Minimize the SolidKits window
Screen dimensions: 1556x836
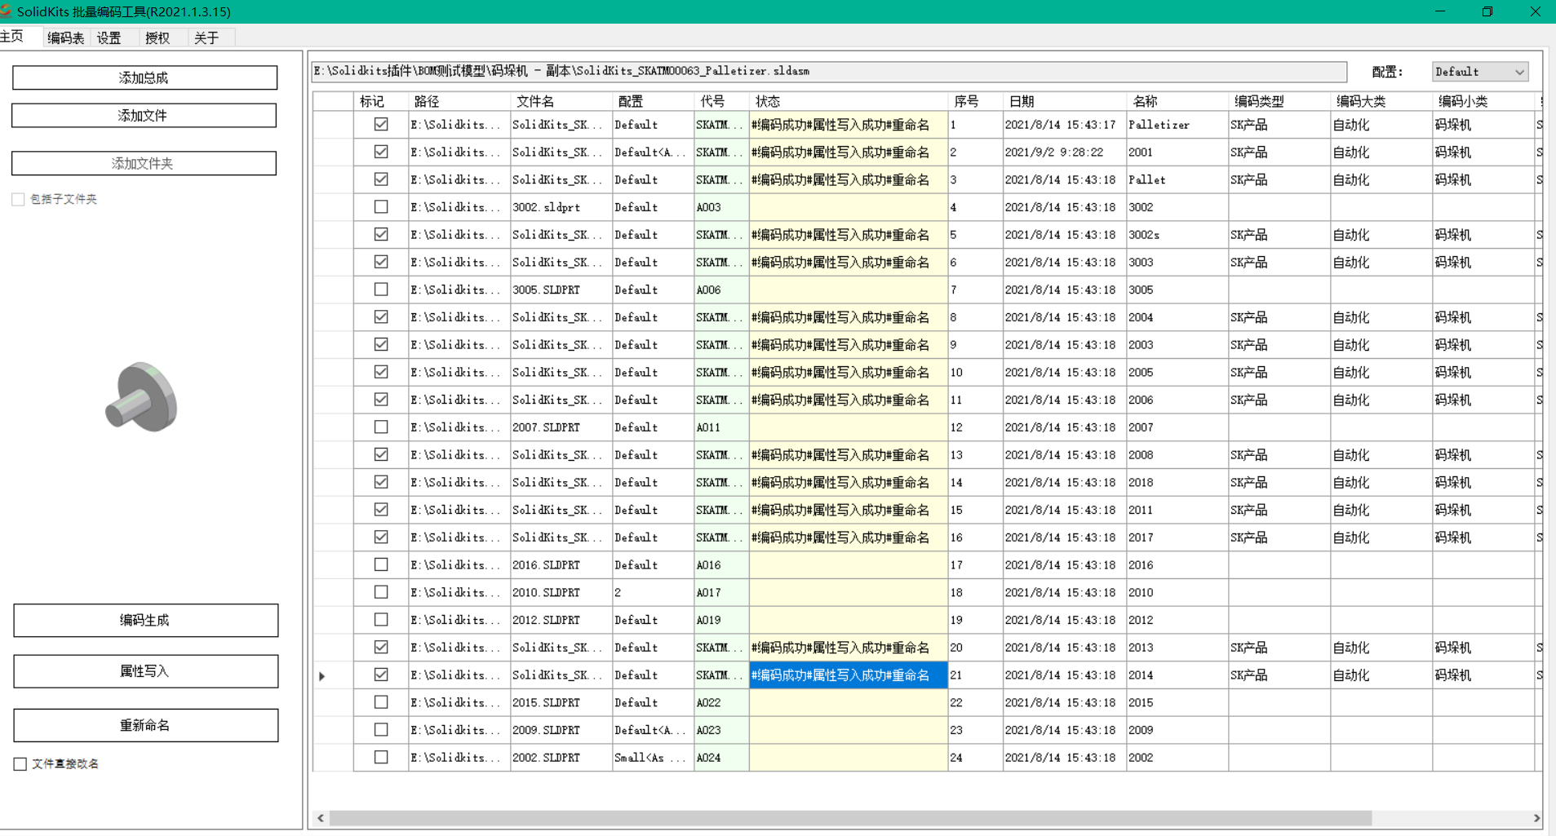click(x=1439, y=11)
